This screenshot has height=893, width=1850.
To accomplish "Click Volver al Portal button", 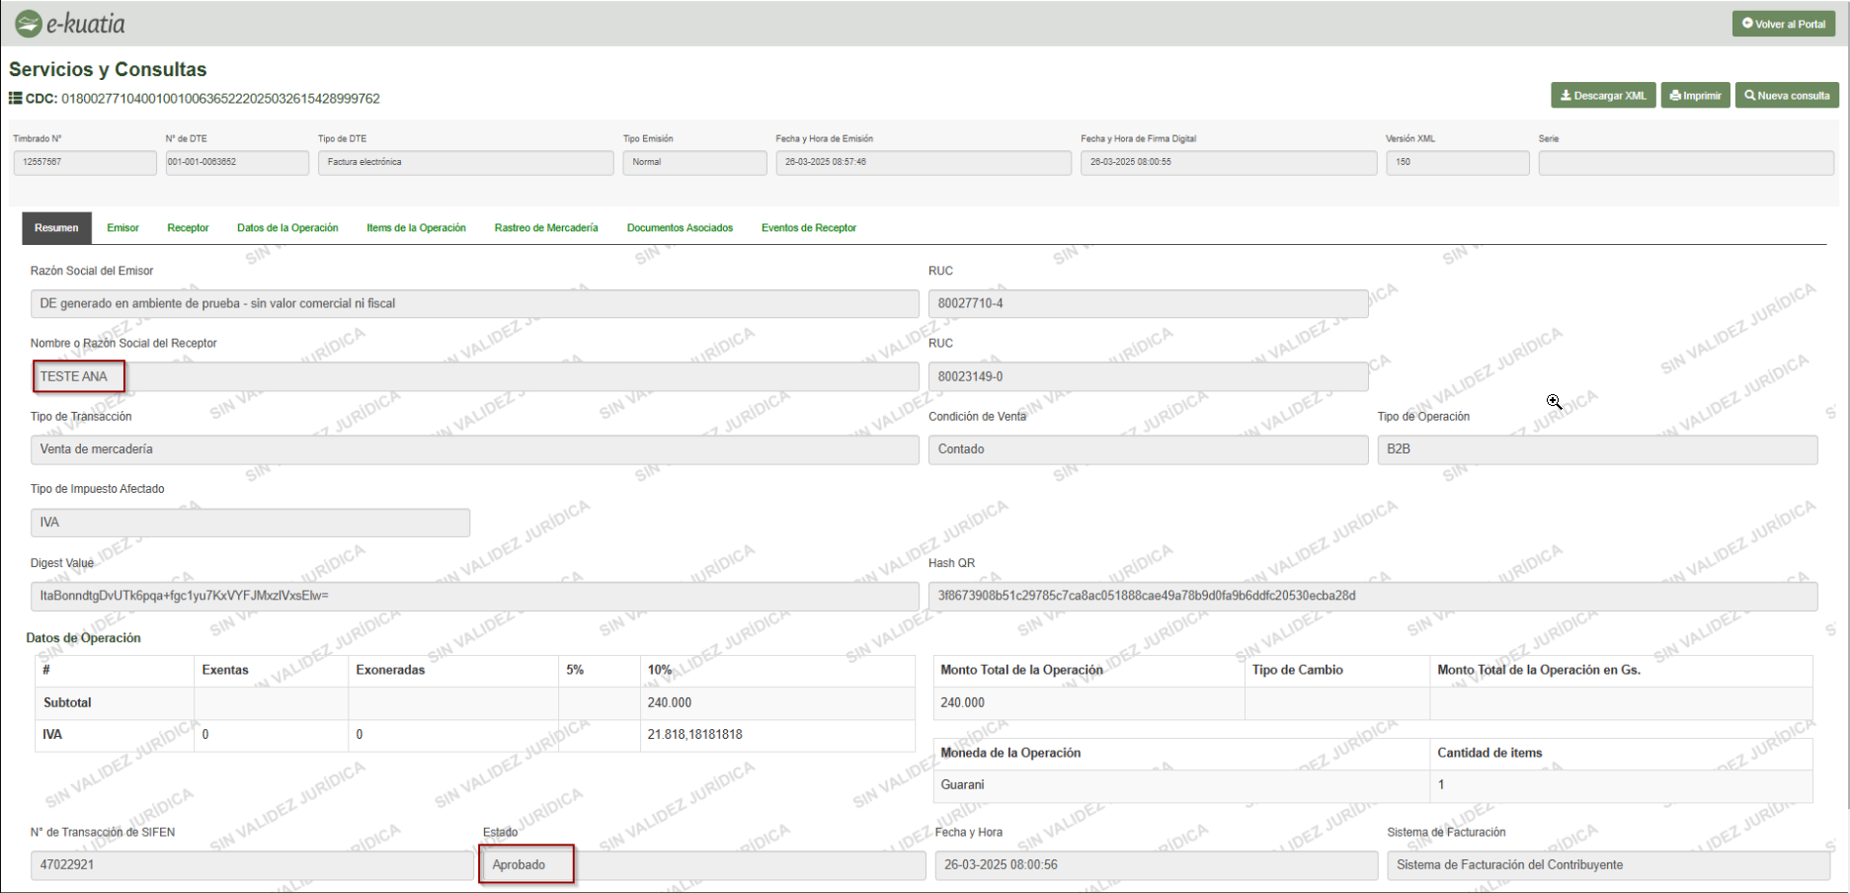I will (1783, 24).
